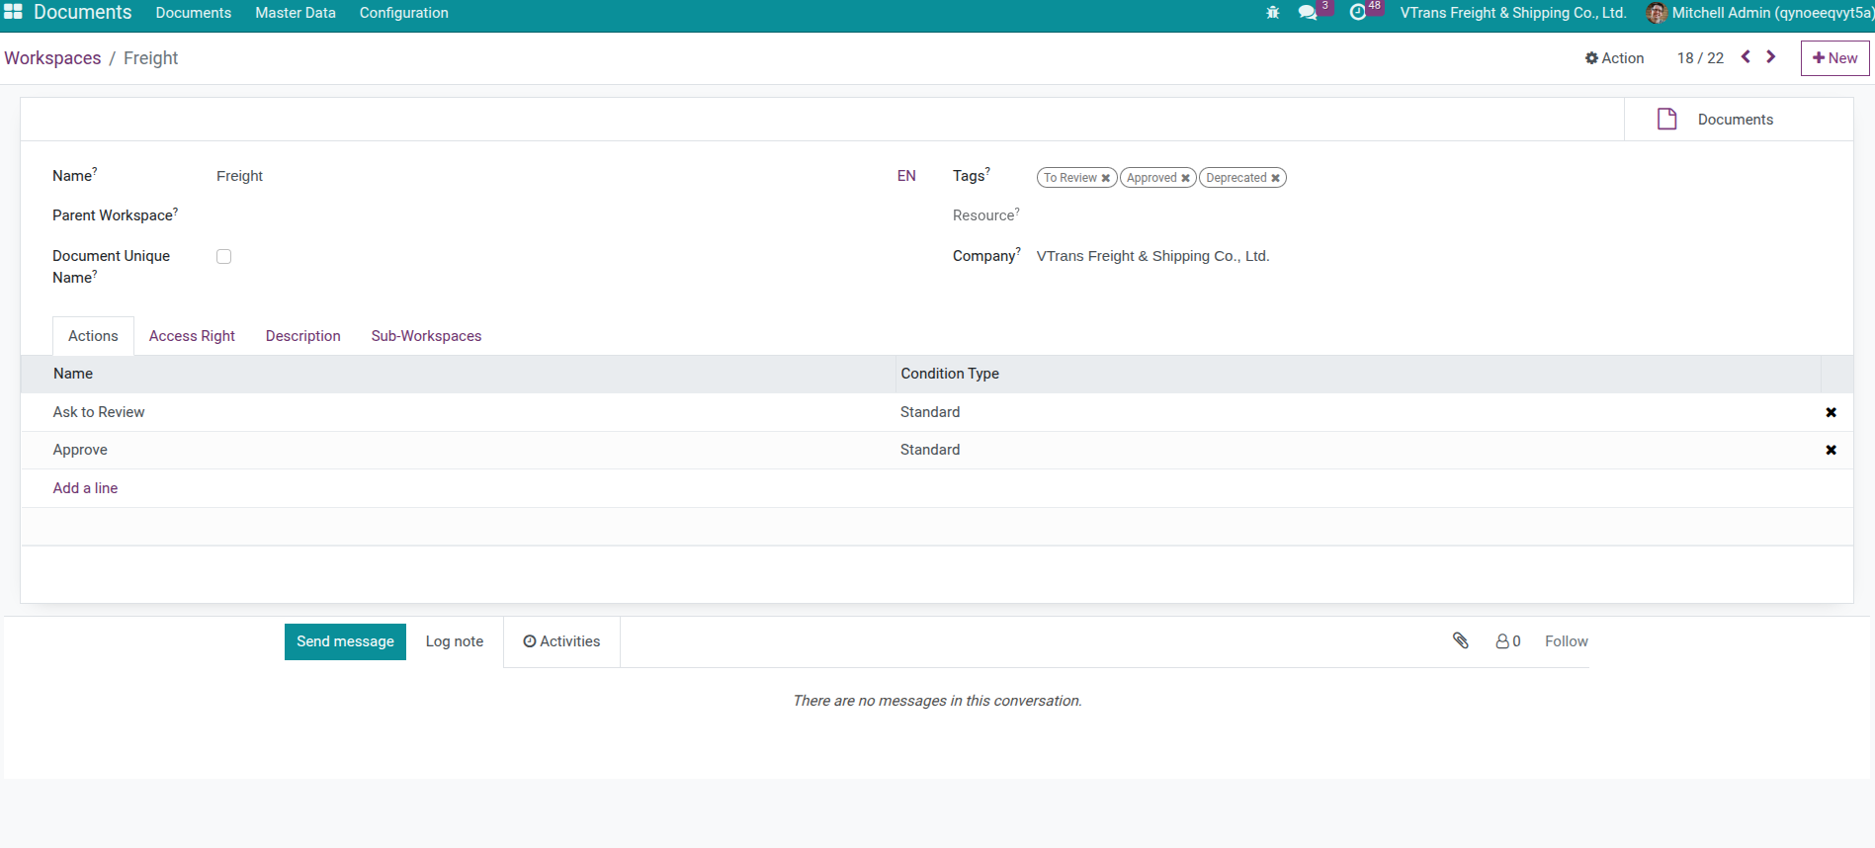Delete the Ask to Review action row
The image size is (1875, 848).
coord(1831,412)
